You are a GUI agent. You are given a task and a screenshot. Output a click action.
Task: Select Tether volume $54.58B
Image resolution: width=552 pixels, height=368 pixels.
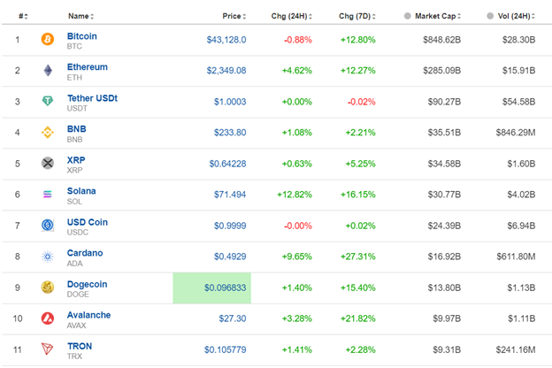518,102
